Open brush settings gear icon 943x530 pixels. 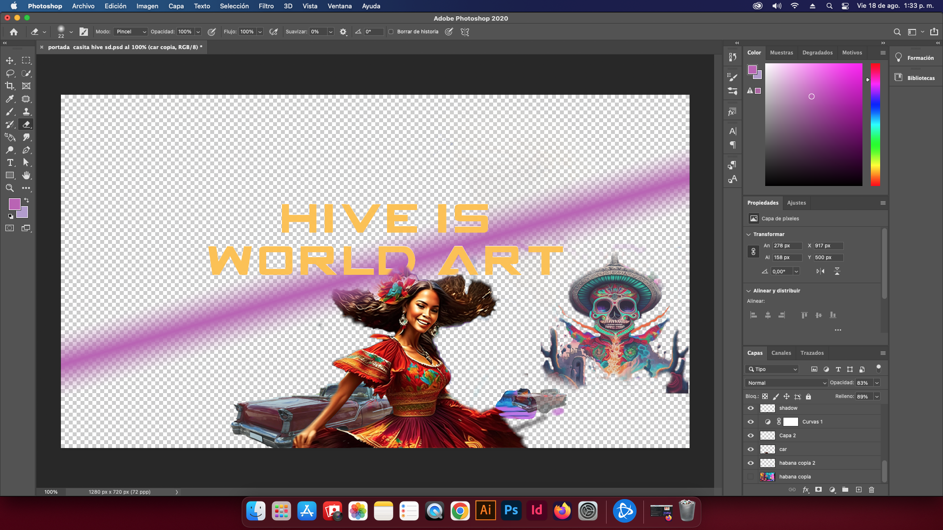pyautogui.click(x=343, y=32)
